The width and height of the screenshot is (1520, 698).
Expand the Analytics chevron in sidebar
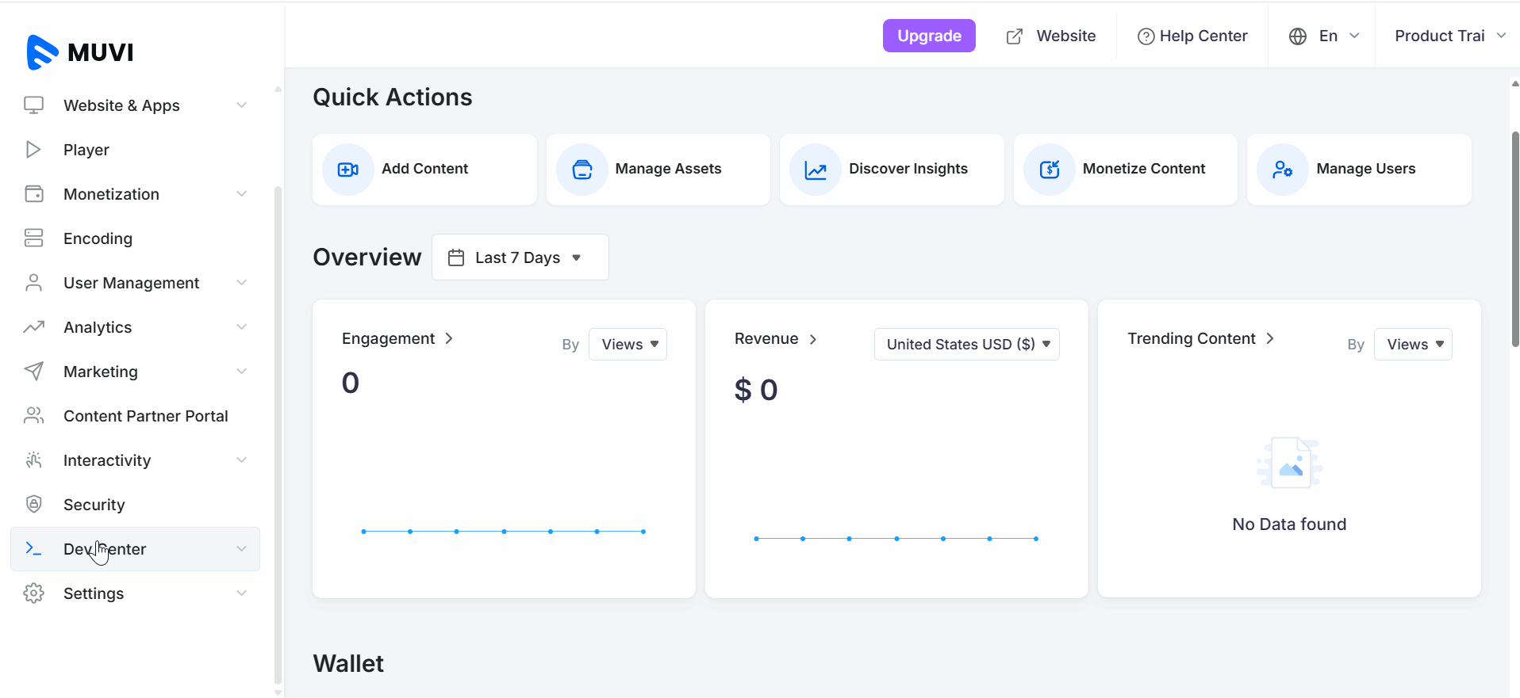click(x=241, y=327)
